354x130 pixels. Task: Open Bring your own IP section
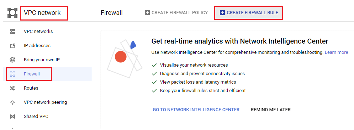(x=42, y=60)
